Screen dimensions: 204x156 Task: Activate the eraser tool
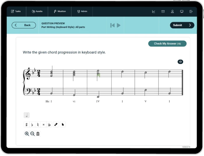56,125
